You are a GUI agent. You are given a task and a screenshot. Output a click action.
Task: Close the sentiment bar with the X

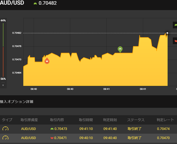[x=3, y=85]
